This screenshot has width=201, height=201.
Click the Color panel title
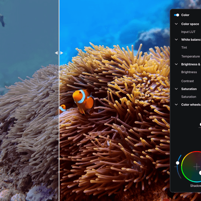click(185, 15)
